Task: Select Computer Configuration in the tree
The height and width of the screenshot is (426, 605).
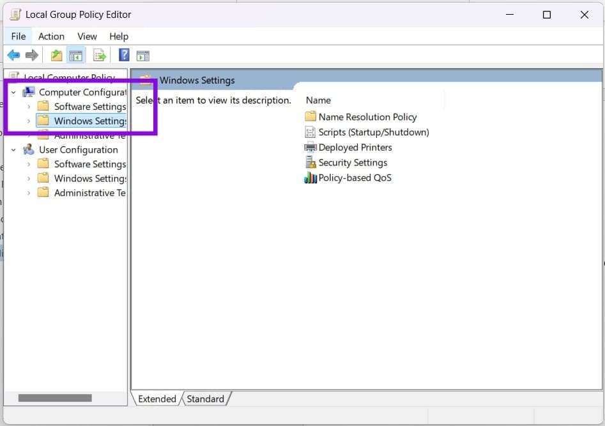Action: tap(82, 92)
